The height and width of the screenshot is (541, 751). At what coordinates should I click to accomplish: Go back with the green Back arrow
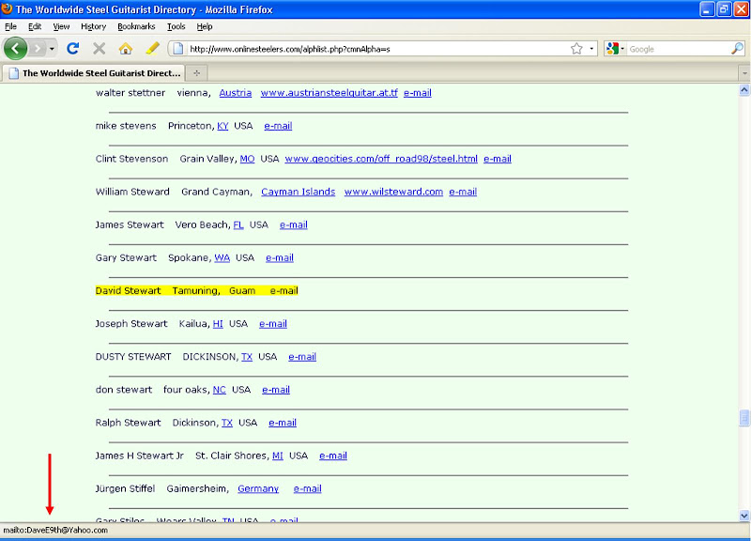tap(15, 49)
